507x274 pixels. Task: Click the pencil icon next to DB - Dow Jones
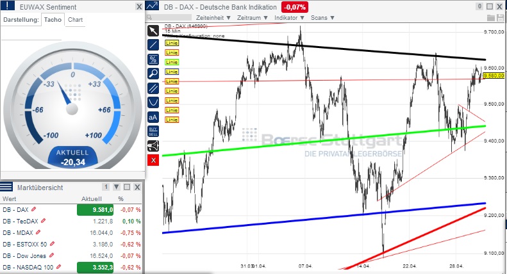[51, 255]
